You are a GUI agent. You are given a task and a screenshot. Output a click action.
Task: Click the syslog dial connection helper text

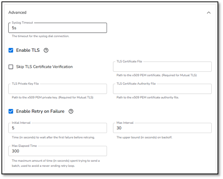point(41,36)
